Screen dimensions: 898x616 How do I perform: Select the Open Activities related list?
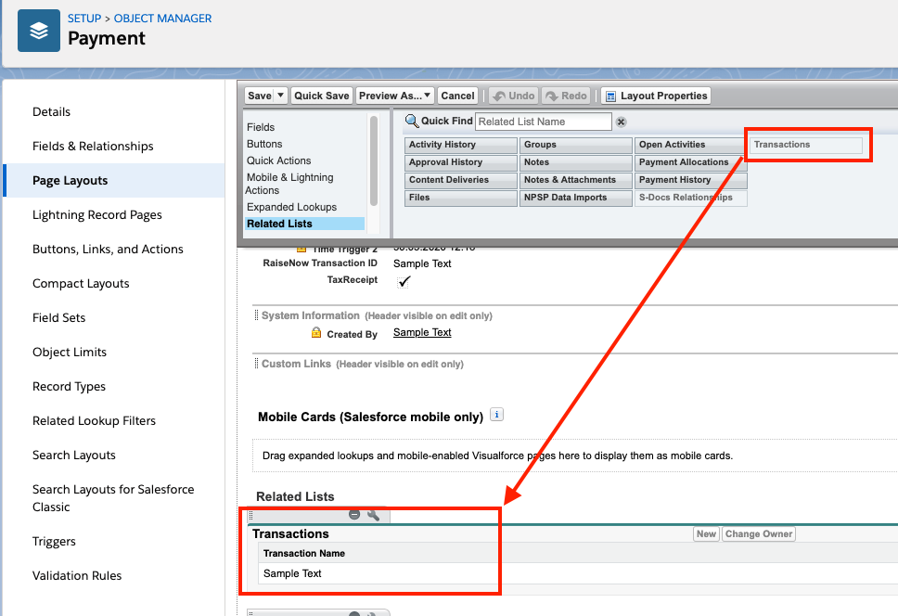click(x=691, y=145)
